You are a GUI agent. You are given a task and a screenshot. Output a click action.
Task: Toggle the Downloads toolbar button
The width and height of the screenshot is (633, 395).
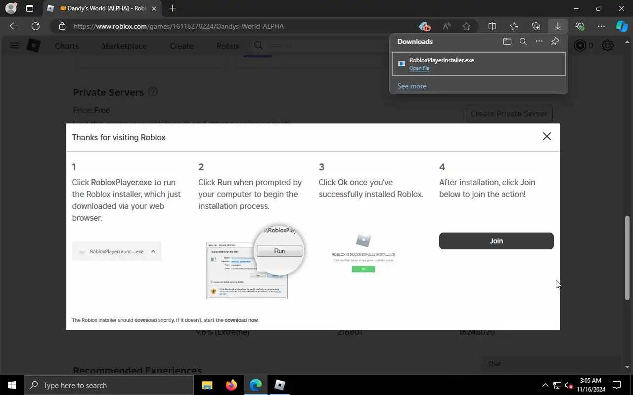pyautogui.click(x=558, y=26)
